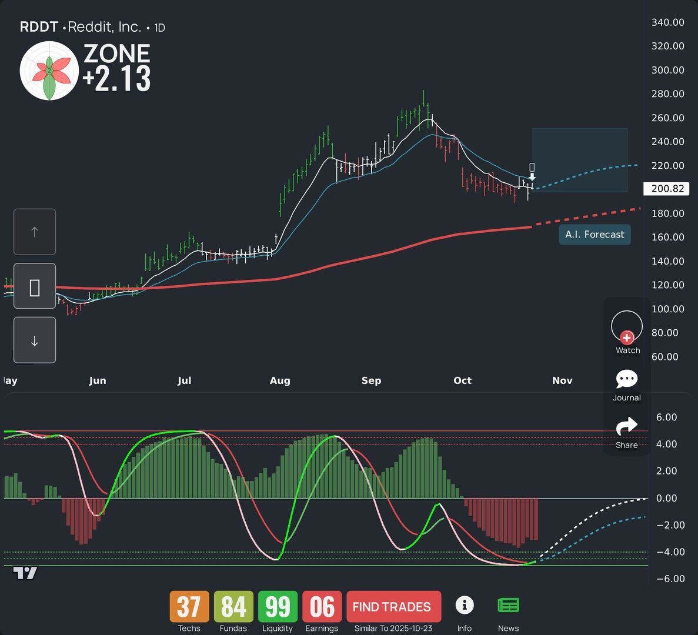
Task: Click the down arrow navigation button
Action: 35,340
